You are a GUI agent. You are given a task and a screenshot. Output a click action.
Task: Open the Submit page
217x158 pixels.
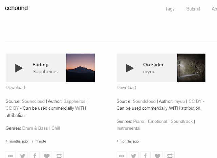193,9
